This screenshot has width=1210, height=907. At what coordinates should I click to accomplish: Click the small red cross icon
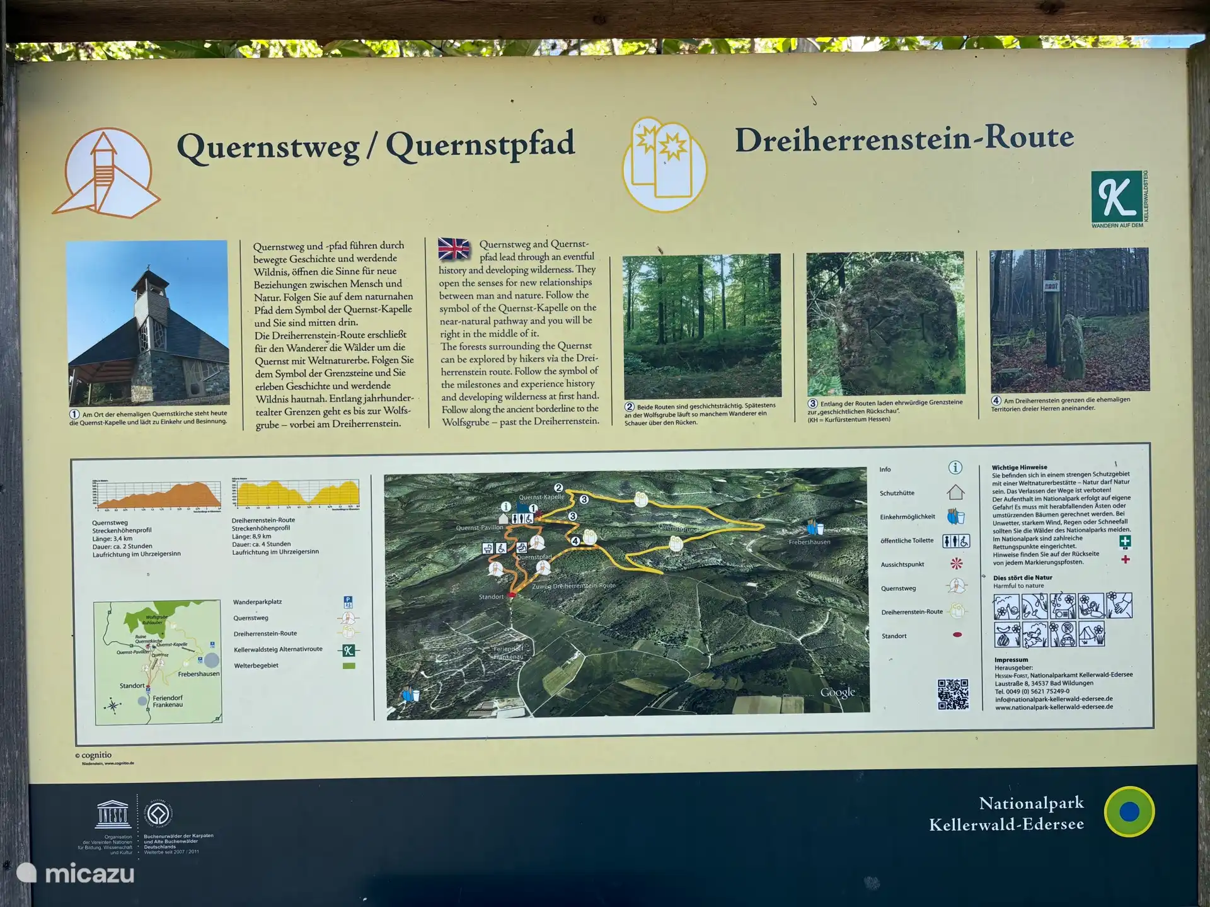point(1126,559)
